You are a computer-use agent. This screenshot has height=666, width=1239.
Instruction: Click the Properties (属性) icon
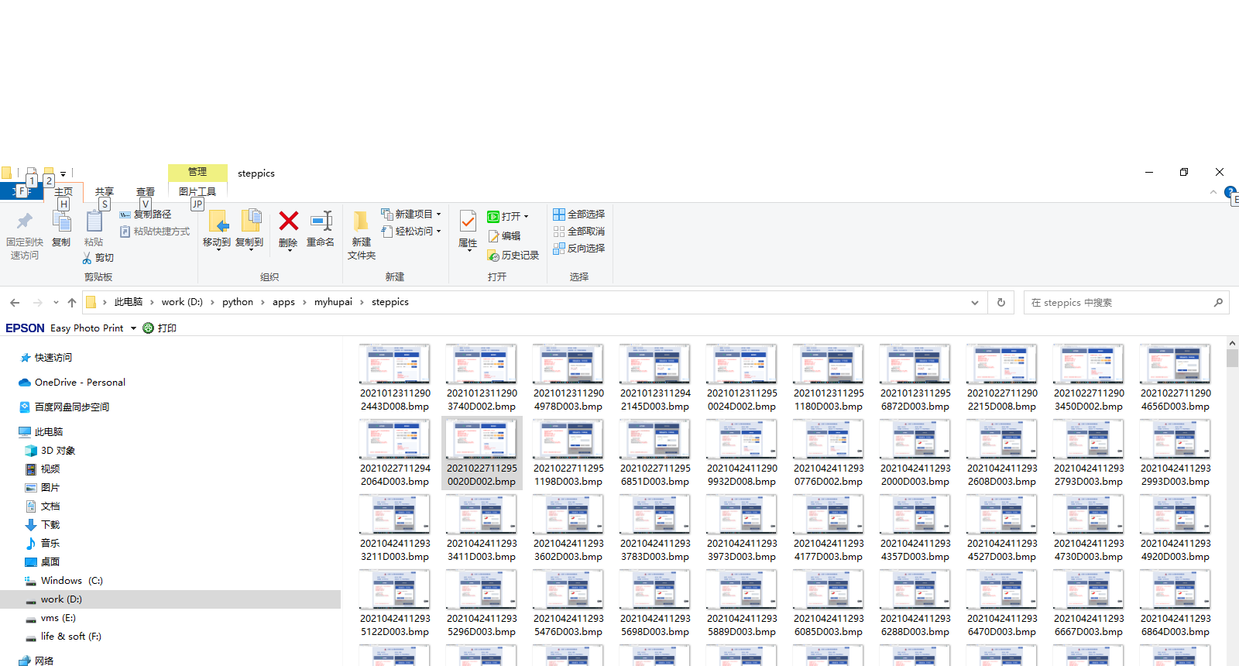pyautogui.click(x=468, y=221)
